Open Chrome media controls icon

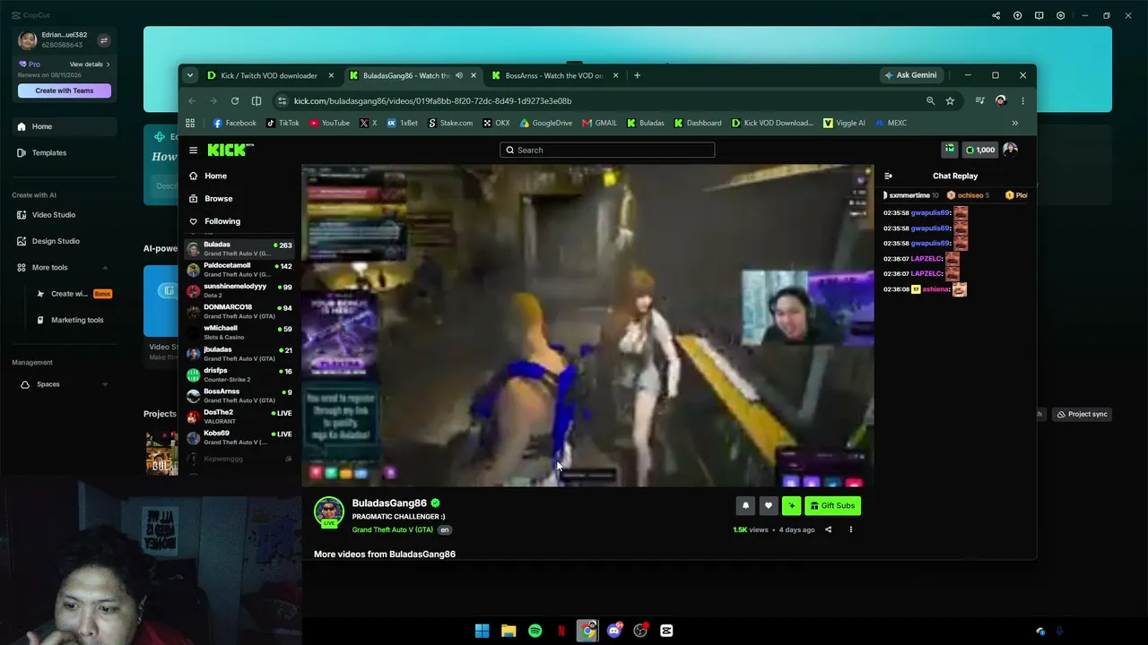coord(979,101)
